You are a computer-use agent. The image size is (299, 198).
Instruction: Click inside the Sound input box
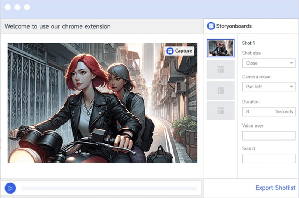pos(268,158)
